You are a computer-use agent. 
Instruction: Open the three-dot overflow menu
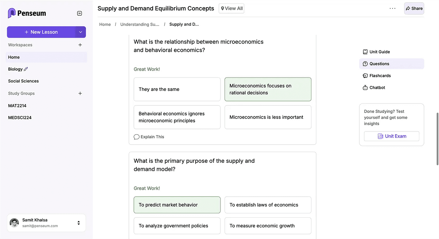[x=393, y=8]
